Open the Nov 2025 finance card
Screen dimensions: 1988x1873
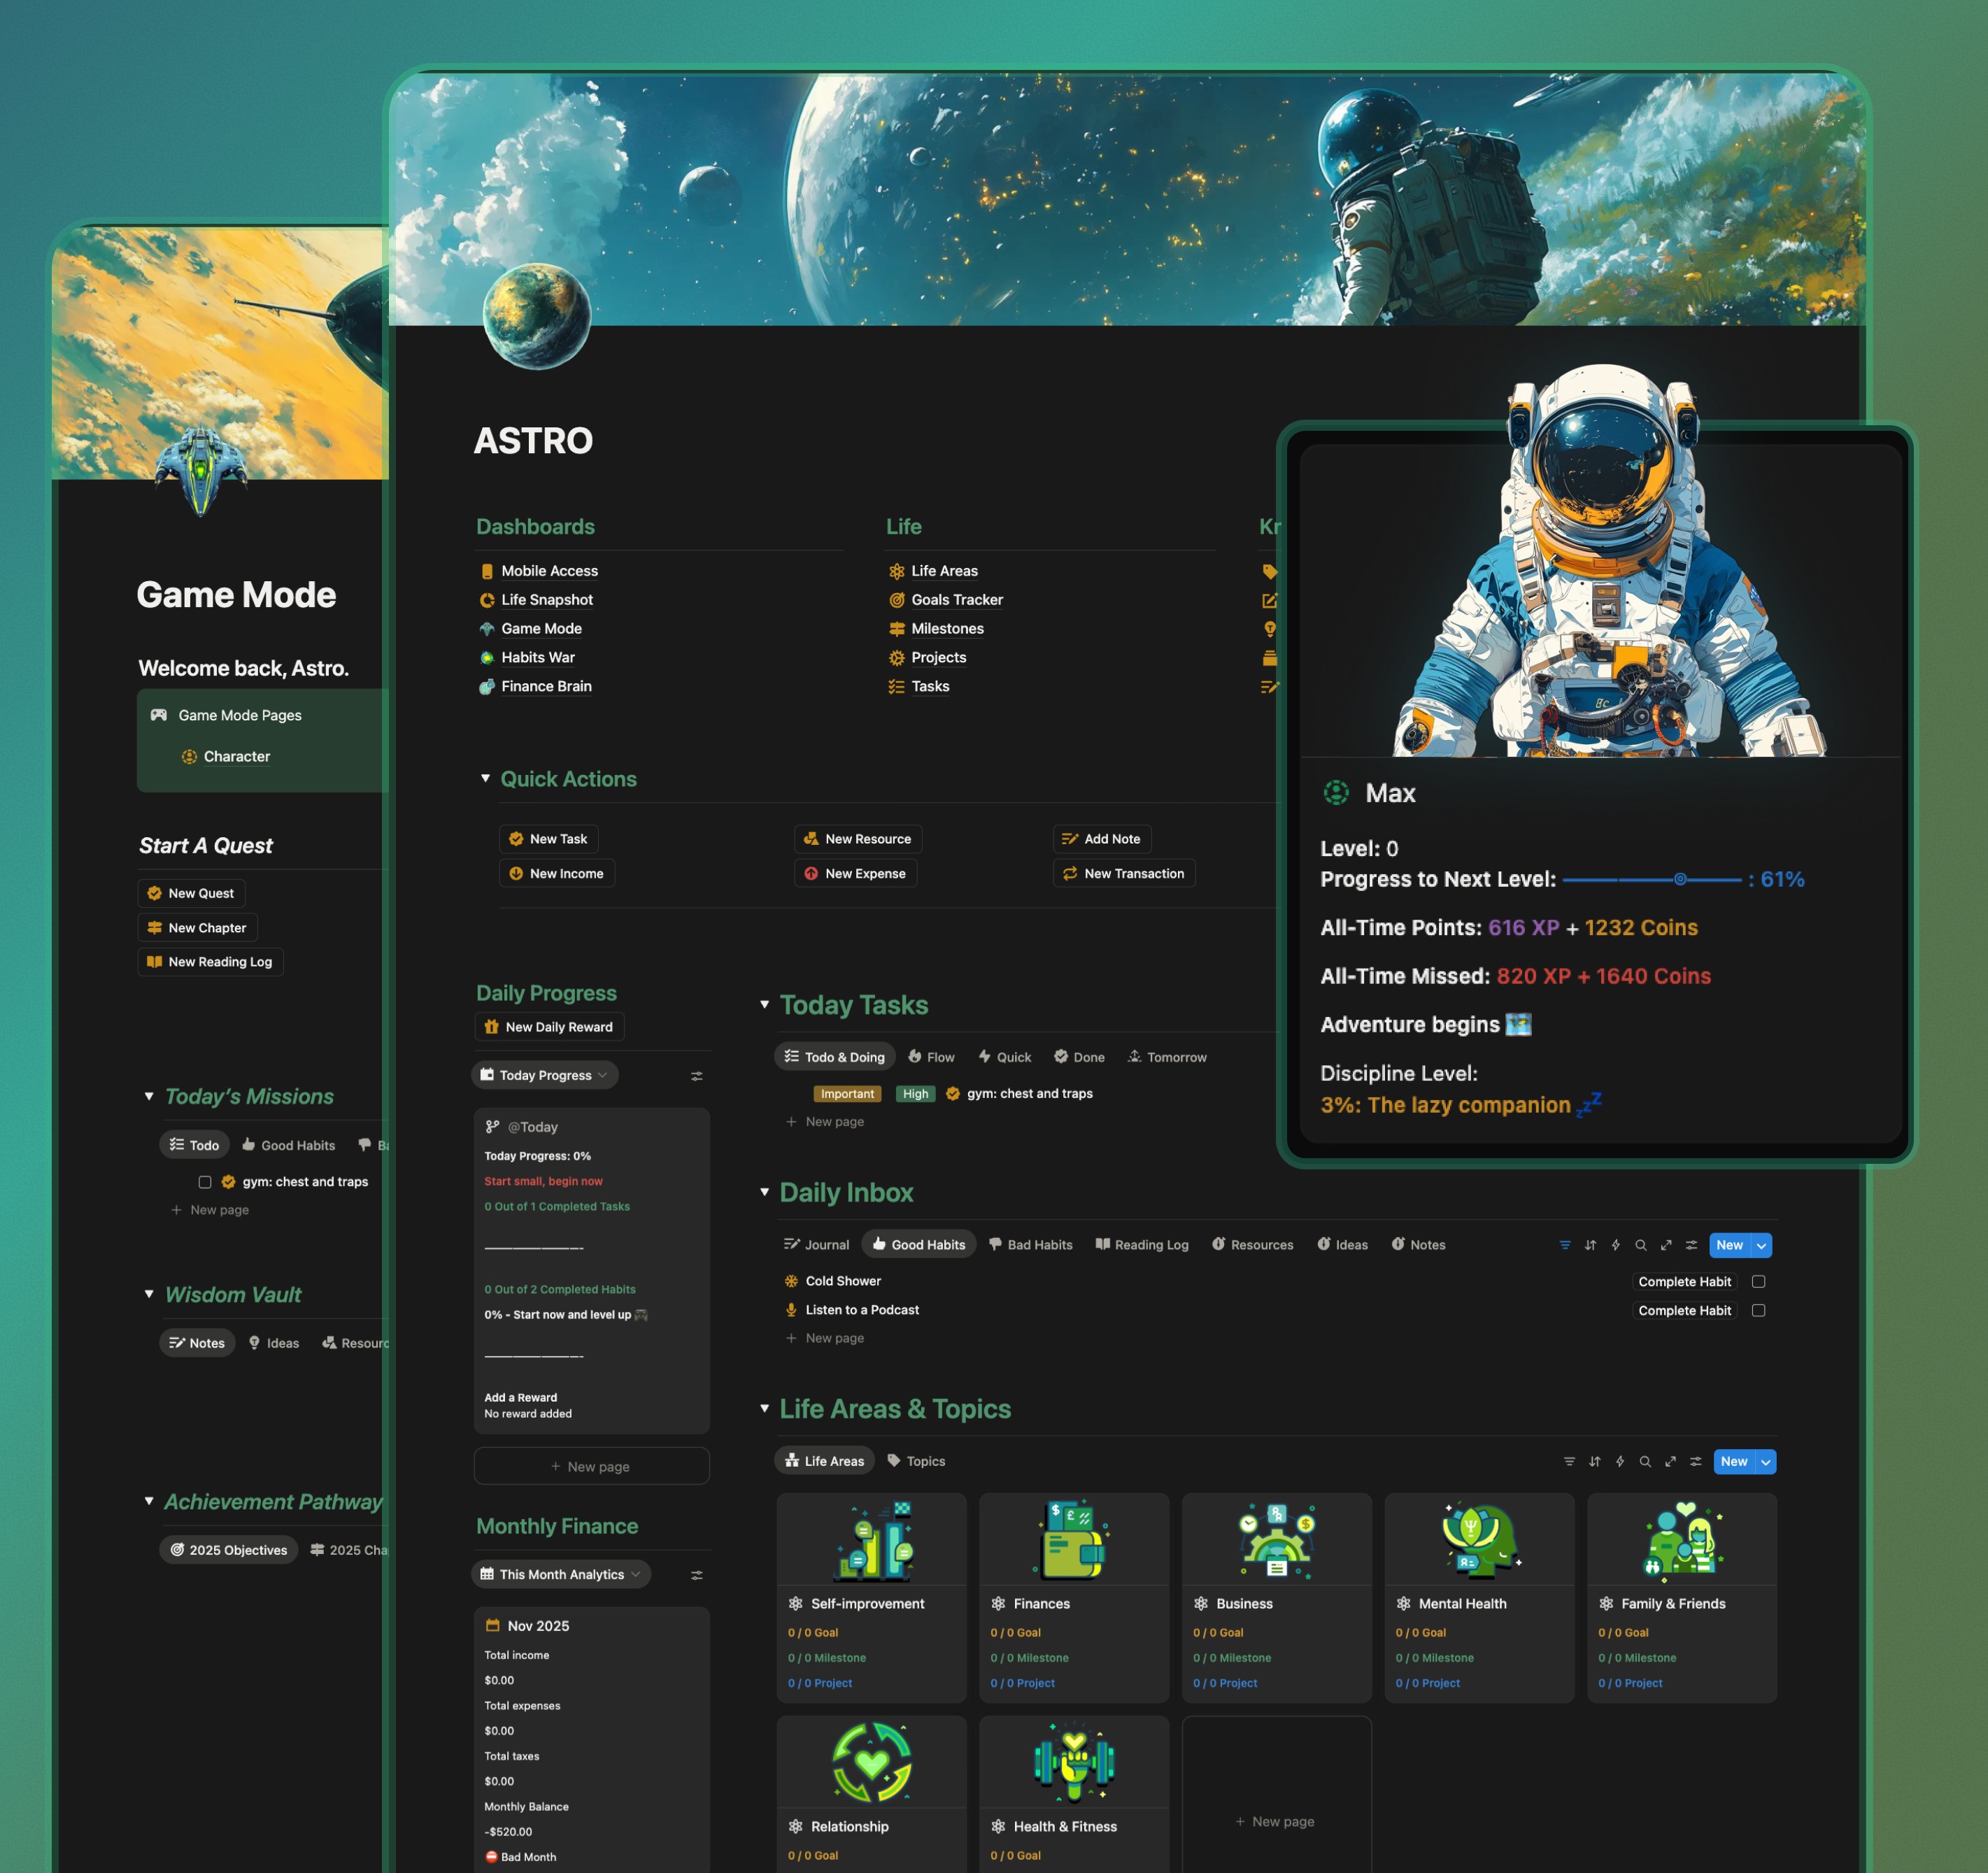pos(591,1740)
